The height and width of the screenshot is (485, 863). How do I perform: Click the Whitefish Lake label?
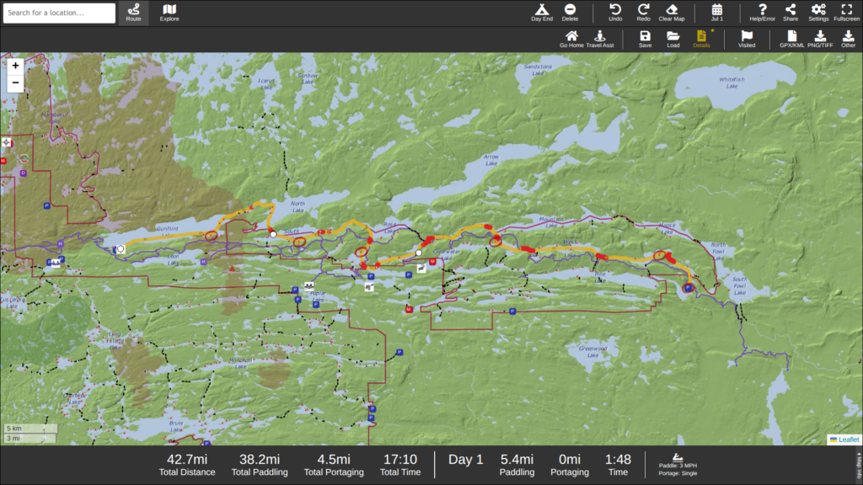click(732, 83)
